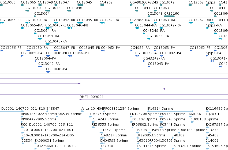Select the EK290853.5prime EST label
This screenshot has height=150, width=228.
pyautogui.click(x=151, y=135)
